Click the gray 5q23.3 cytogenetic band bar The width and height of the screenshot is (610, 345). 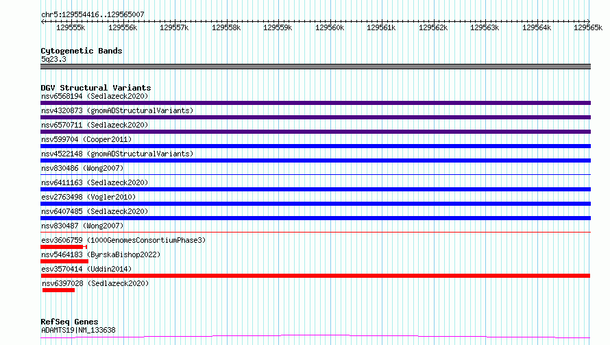point(315,67)
